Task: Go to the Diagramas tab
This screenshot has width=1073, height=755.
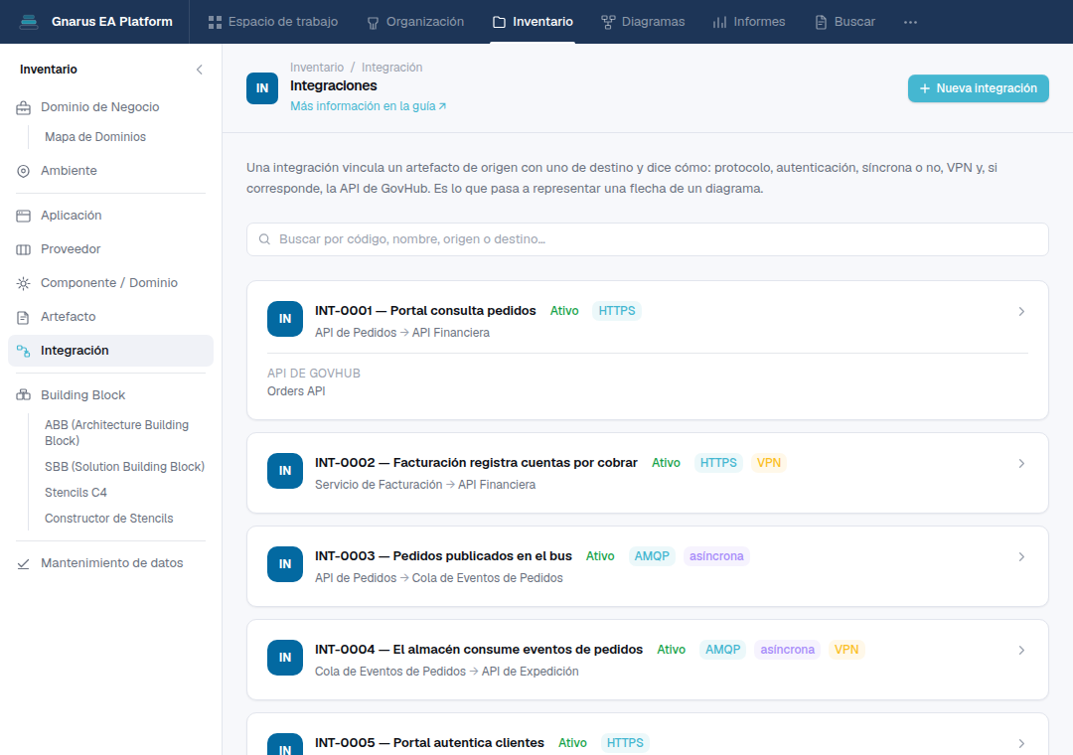Action: (x=643, y=22)
